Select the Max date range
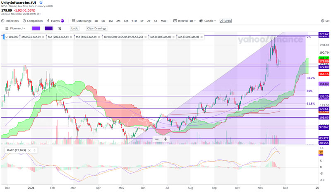 pos(163,21)
